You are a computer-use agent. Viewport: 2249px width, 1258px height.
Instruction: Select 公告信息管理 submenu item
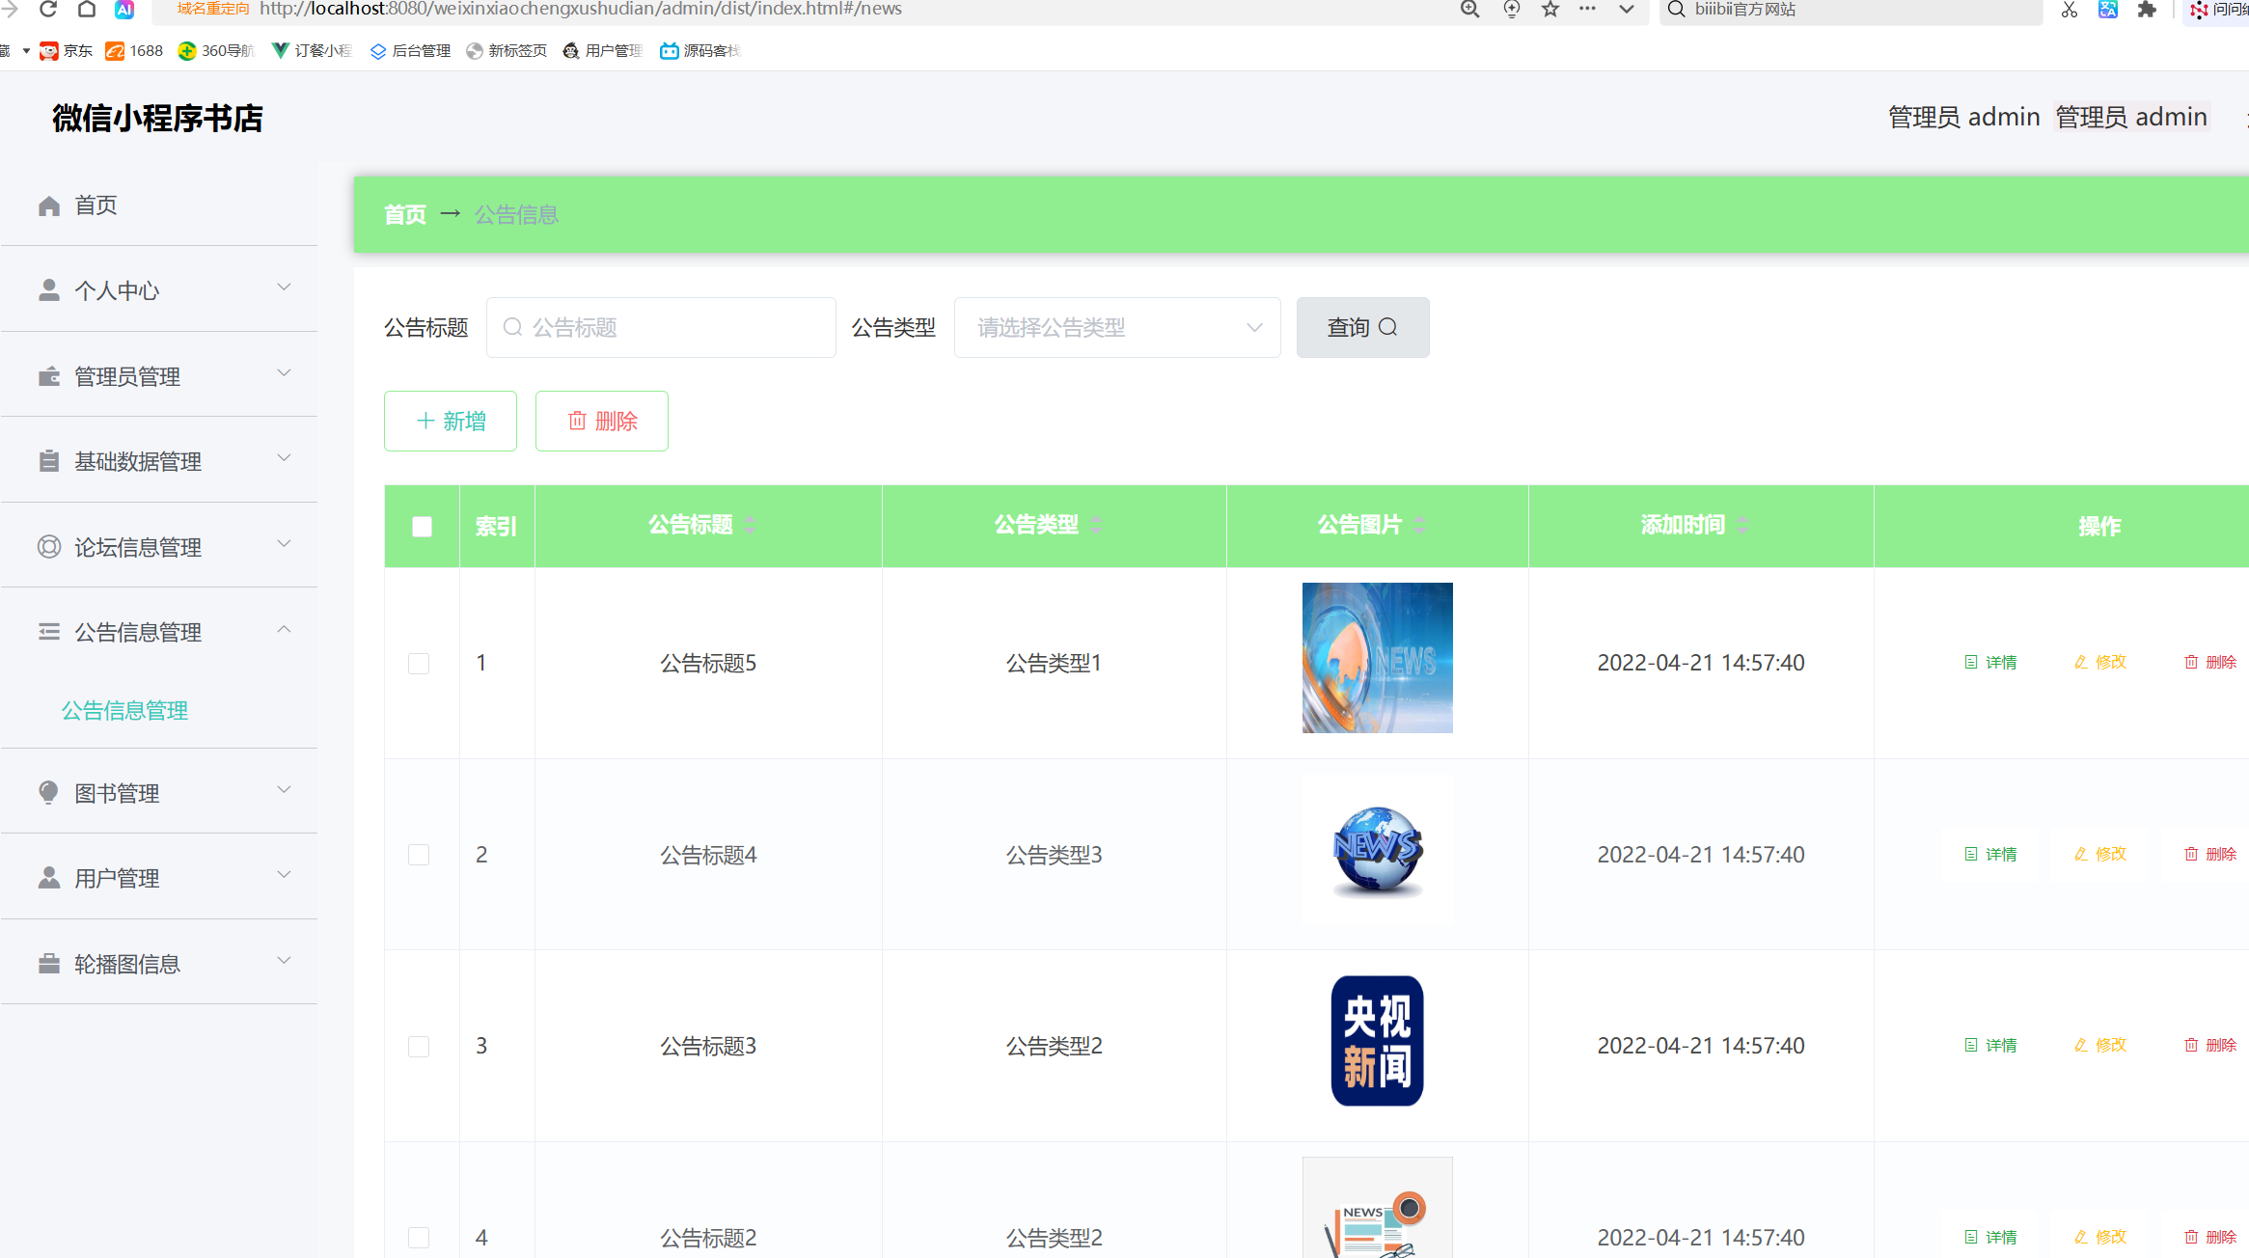point(123,710)
